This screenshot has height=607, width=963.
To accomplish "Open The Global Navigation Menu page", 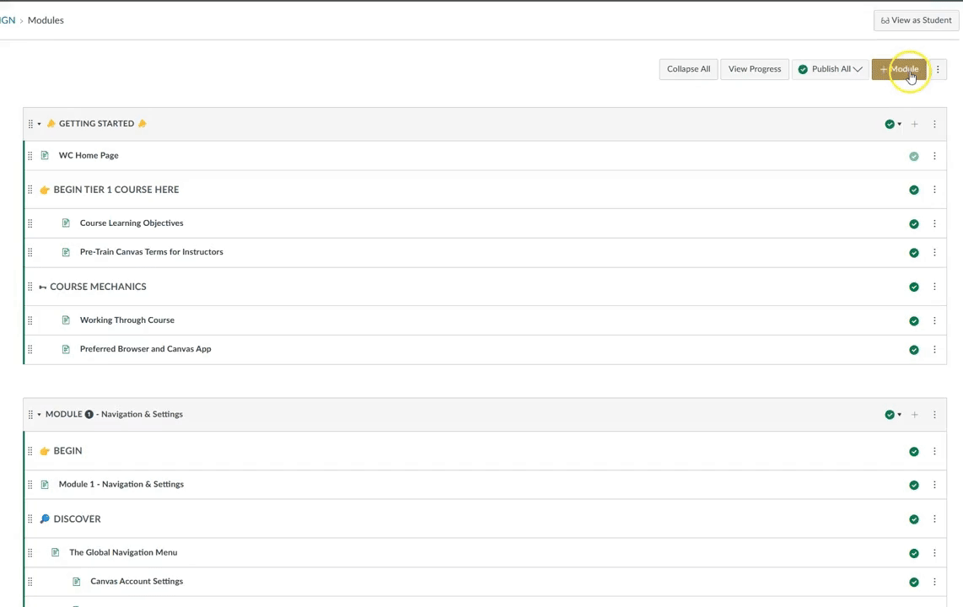I will (123, 553).
